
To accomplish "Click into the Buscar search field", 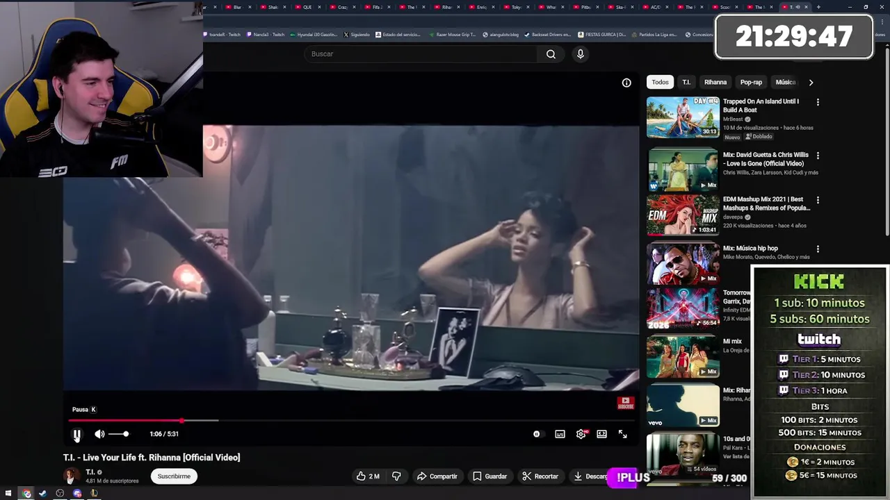I will pos(421,54).
